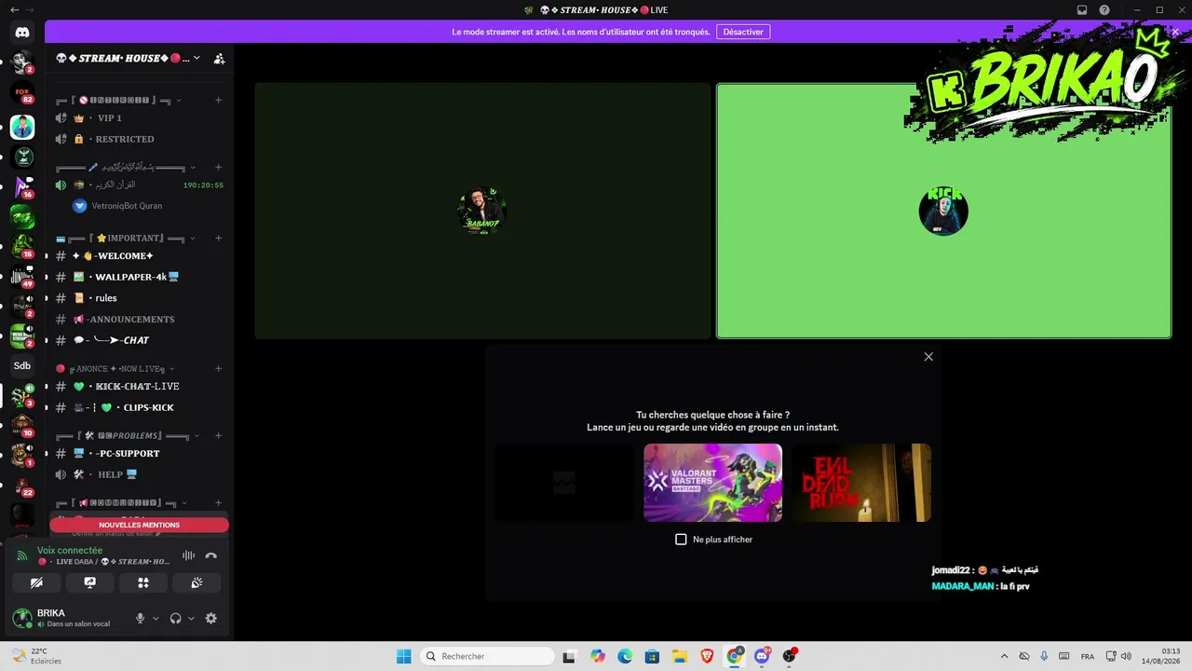Open the WALLPAPER-4k channel

click(x=139, y=277)
